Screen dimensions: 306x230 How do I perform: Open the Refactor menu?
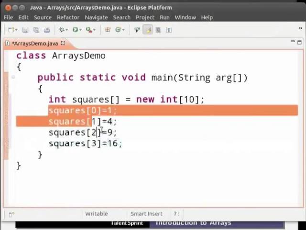68,17
